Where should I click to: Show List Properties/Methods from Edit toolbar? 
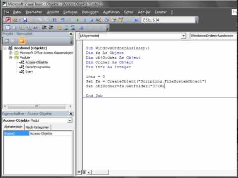click(7, 28)
